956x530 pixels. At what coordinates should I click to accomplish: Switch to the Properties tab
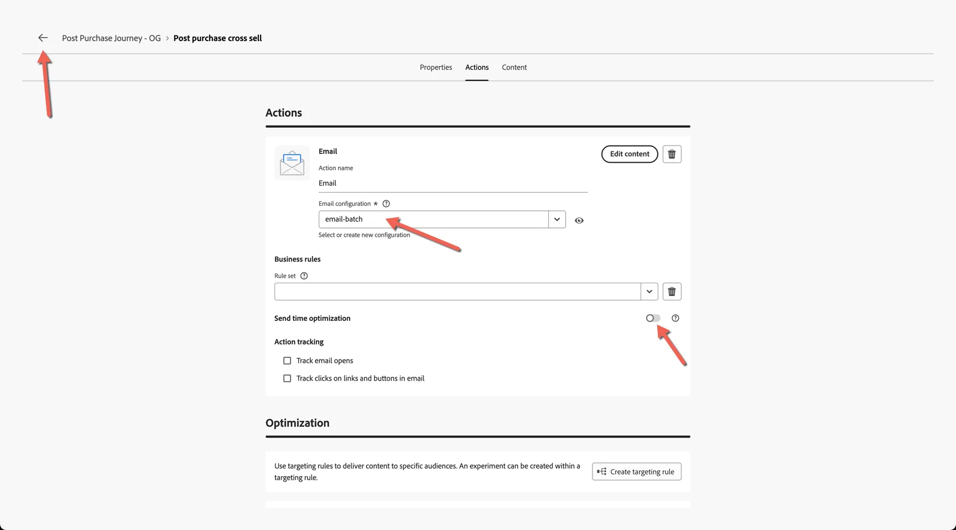click(435, 67)
